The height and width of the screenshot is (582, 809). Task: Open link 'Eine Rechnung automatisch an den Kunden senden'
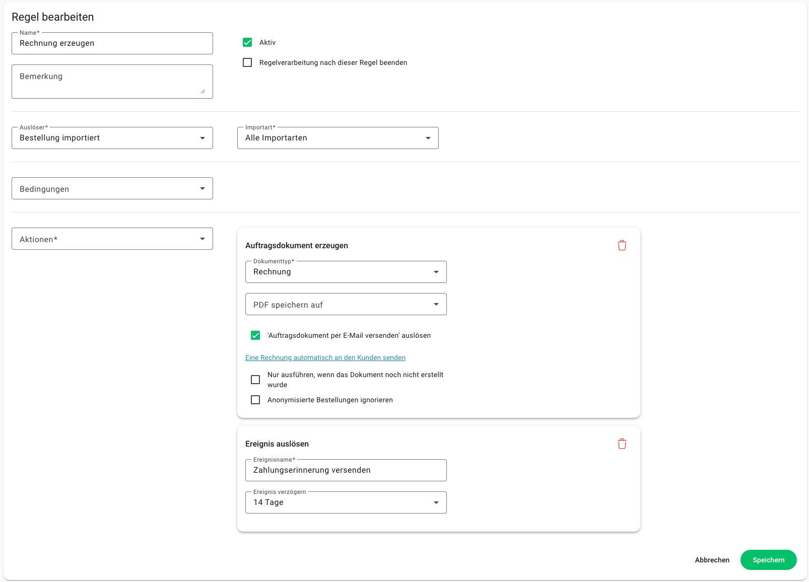325,357
